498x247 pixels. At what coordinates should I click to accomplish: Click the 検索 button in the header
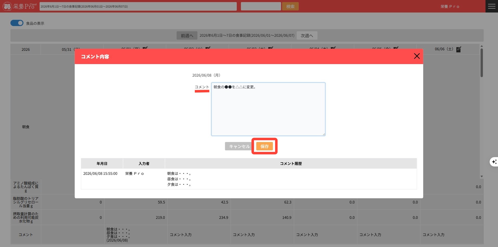coord(290,6)
